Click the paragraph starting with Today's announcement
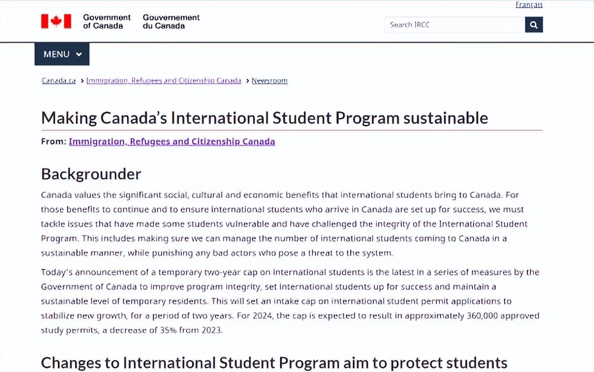 pyautogui.click(x=289, y=301)
